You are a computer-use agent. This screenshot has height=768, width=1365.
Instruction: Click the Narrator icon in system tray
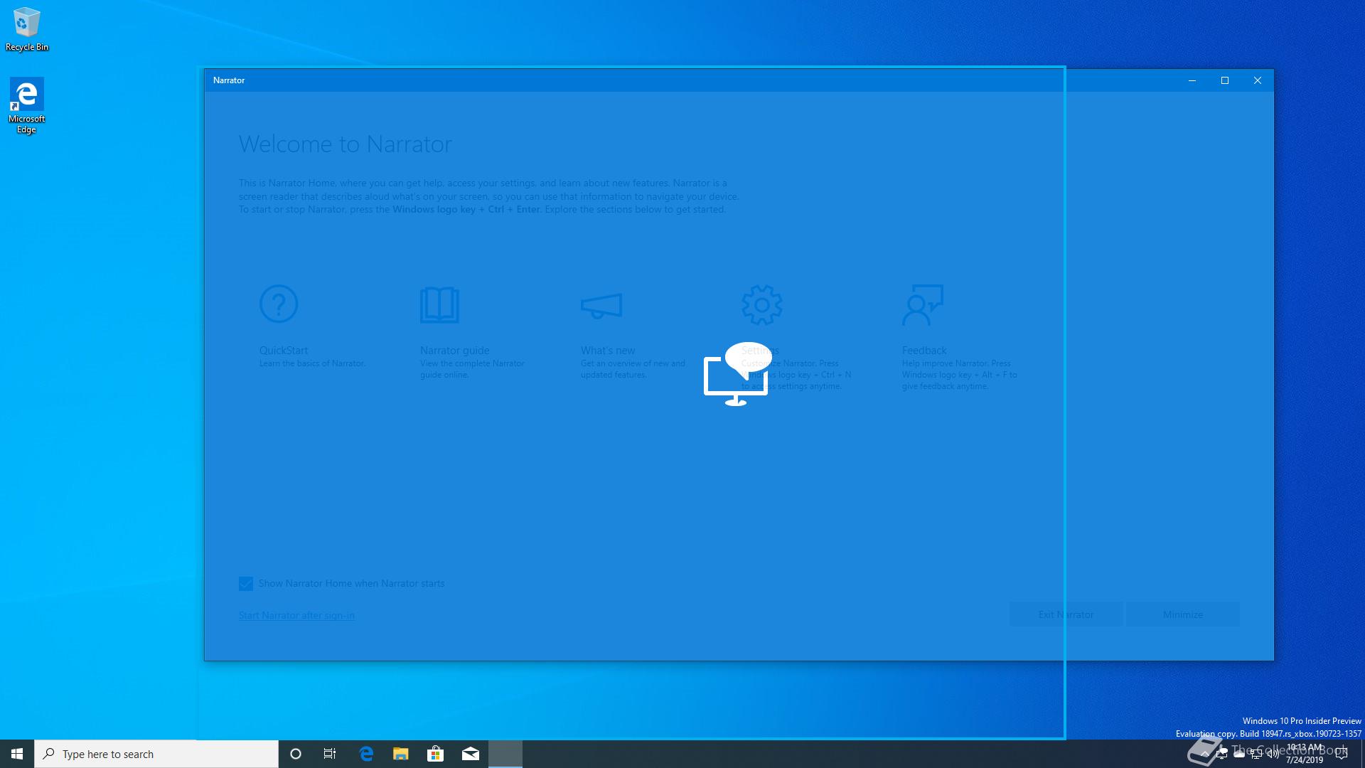pos(1222,754)
